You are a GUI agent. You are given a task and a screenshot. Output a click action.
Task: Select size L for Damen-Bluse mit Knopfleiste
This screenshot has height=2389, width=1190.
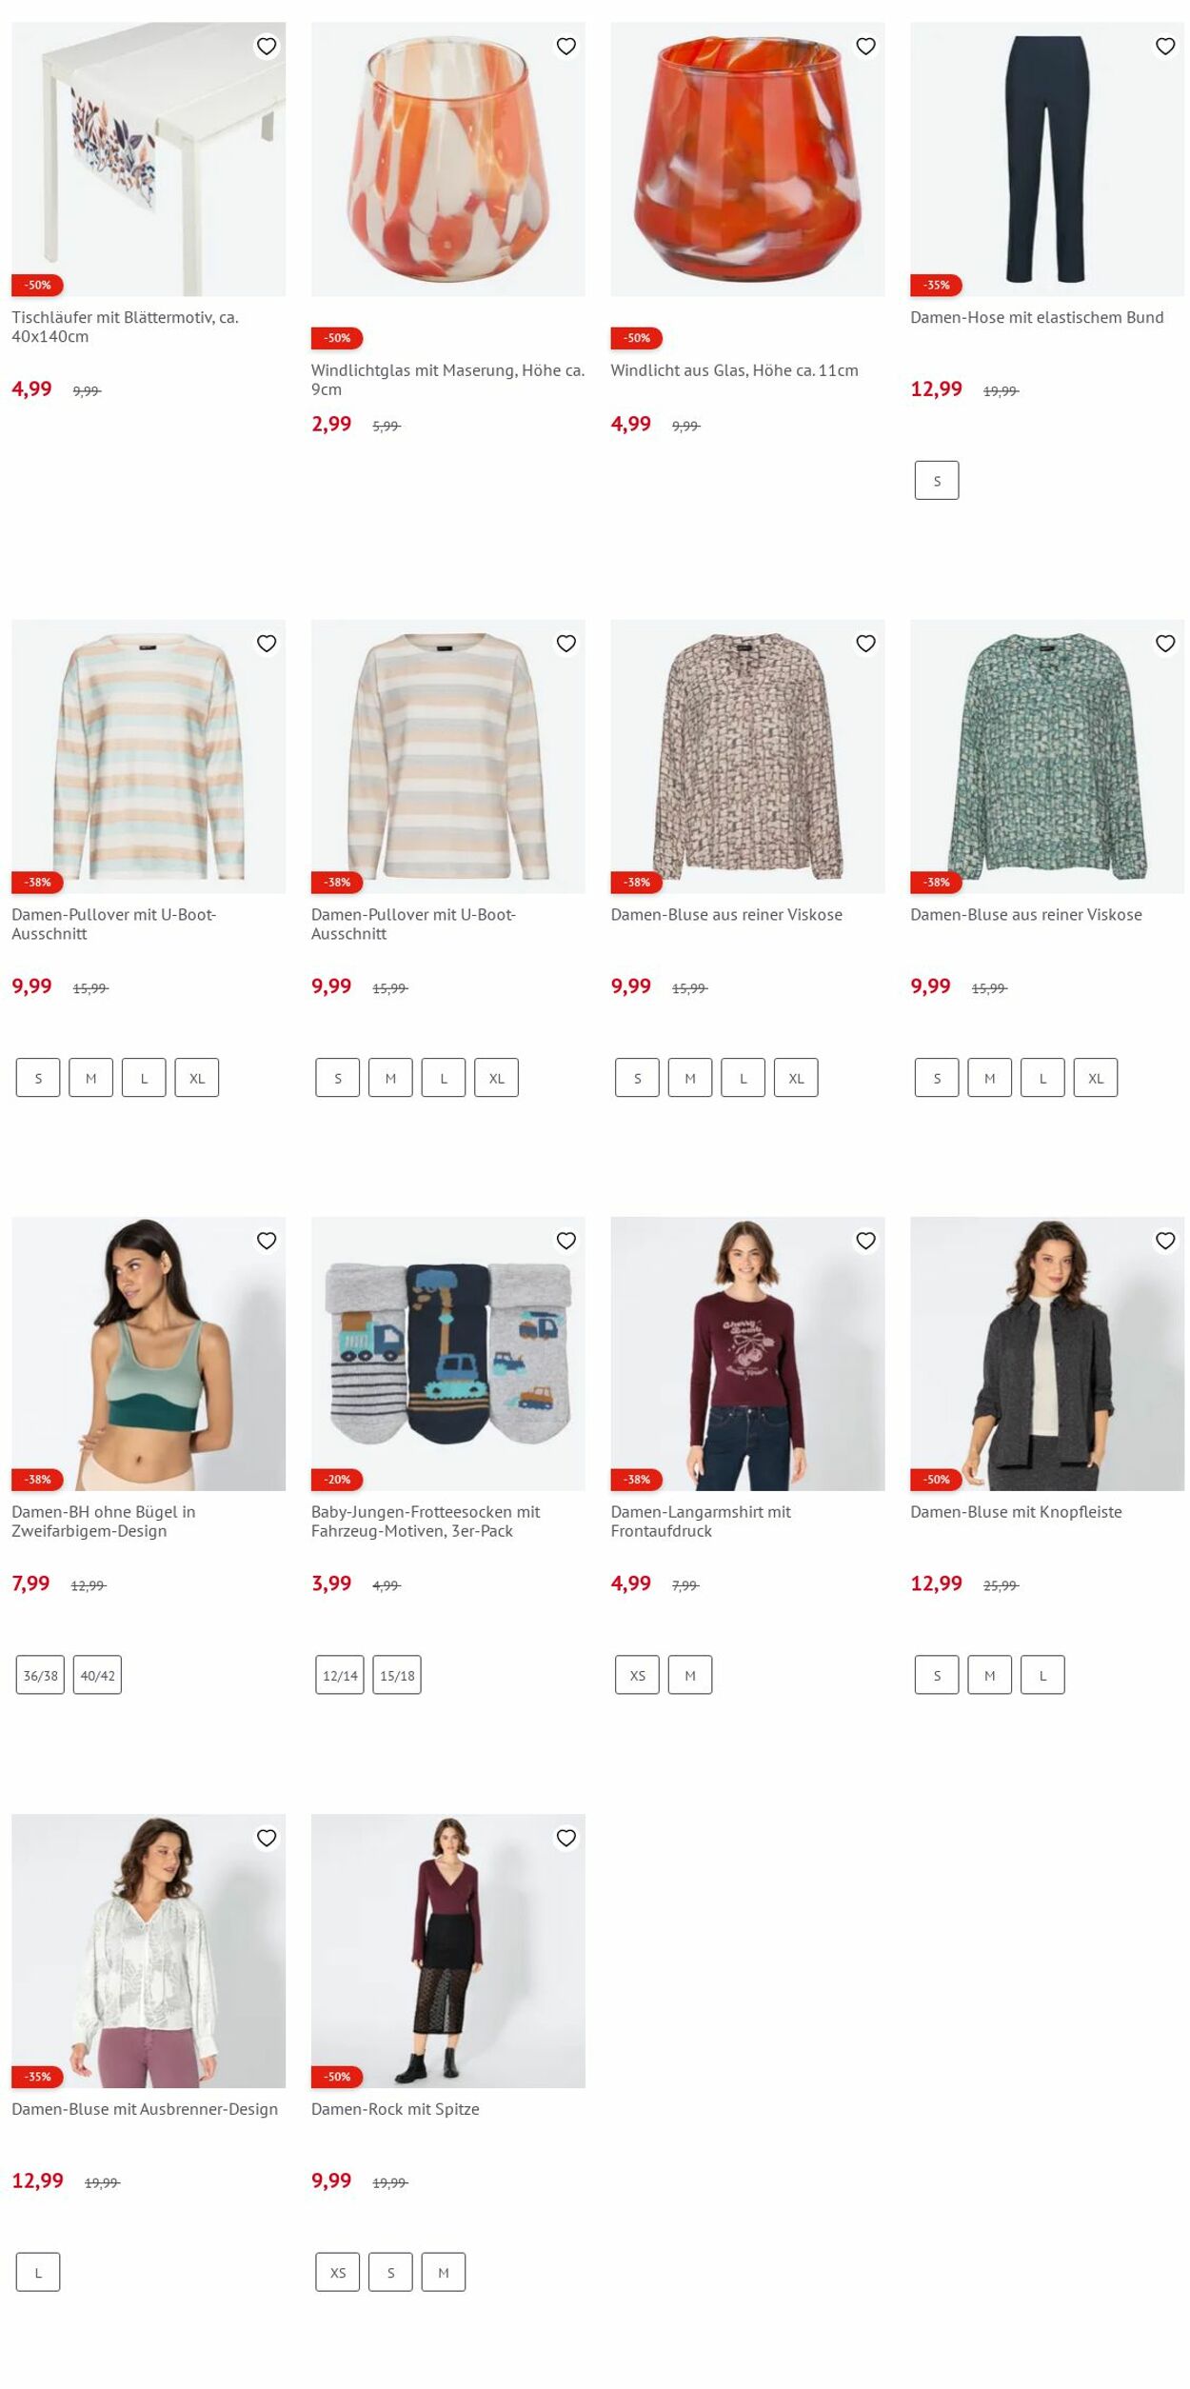coord(1042,1675)
